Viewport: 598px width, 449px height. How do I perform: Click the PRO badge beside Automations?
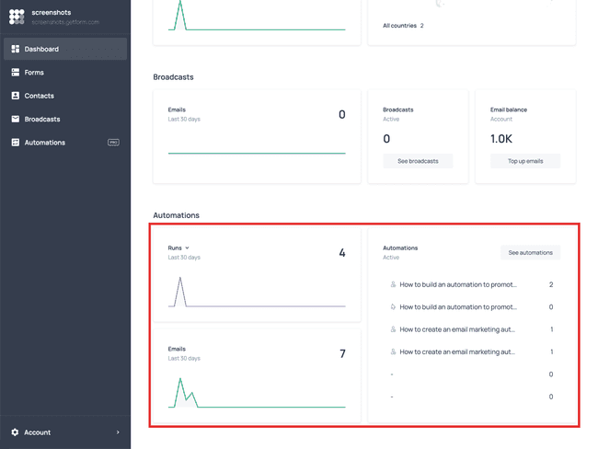coord(113,143)
